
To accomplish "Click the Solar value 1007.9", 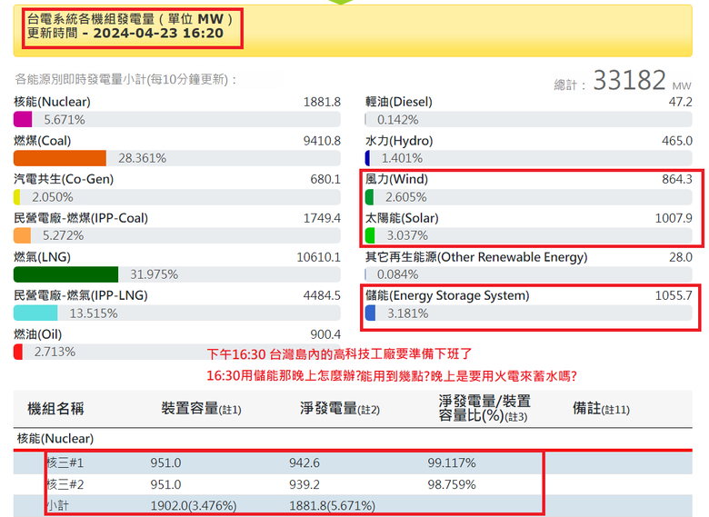I will [x=674, y=218].
